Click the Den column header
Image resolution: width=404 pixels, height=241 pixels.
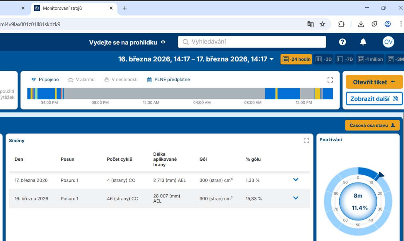point(19,159)
